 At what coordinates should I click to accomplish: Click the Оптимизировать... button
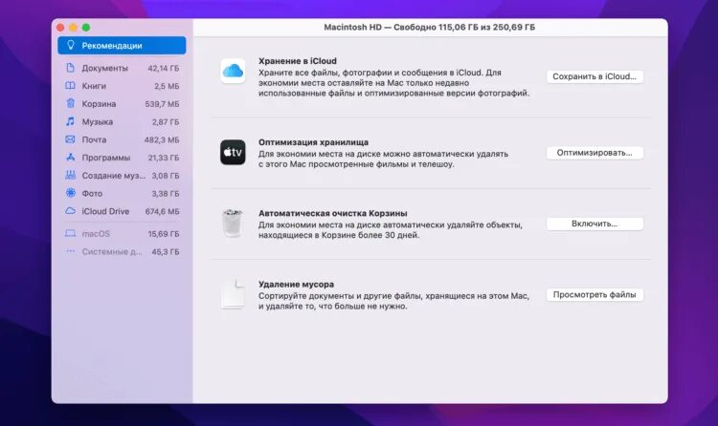point(595,153)
